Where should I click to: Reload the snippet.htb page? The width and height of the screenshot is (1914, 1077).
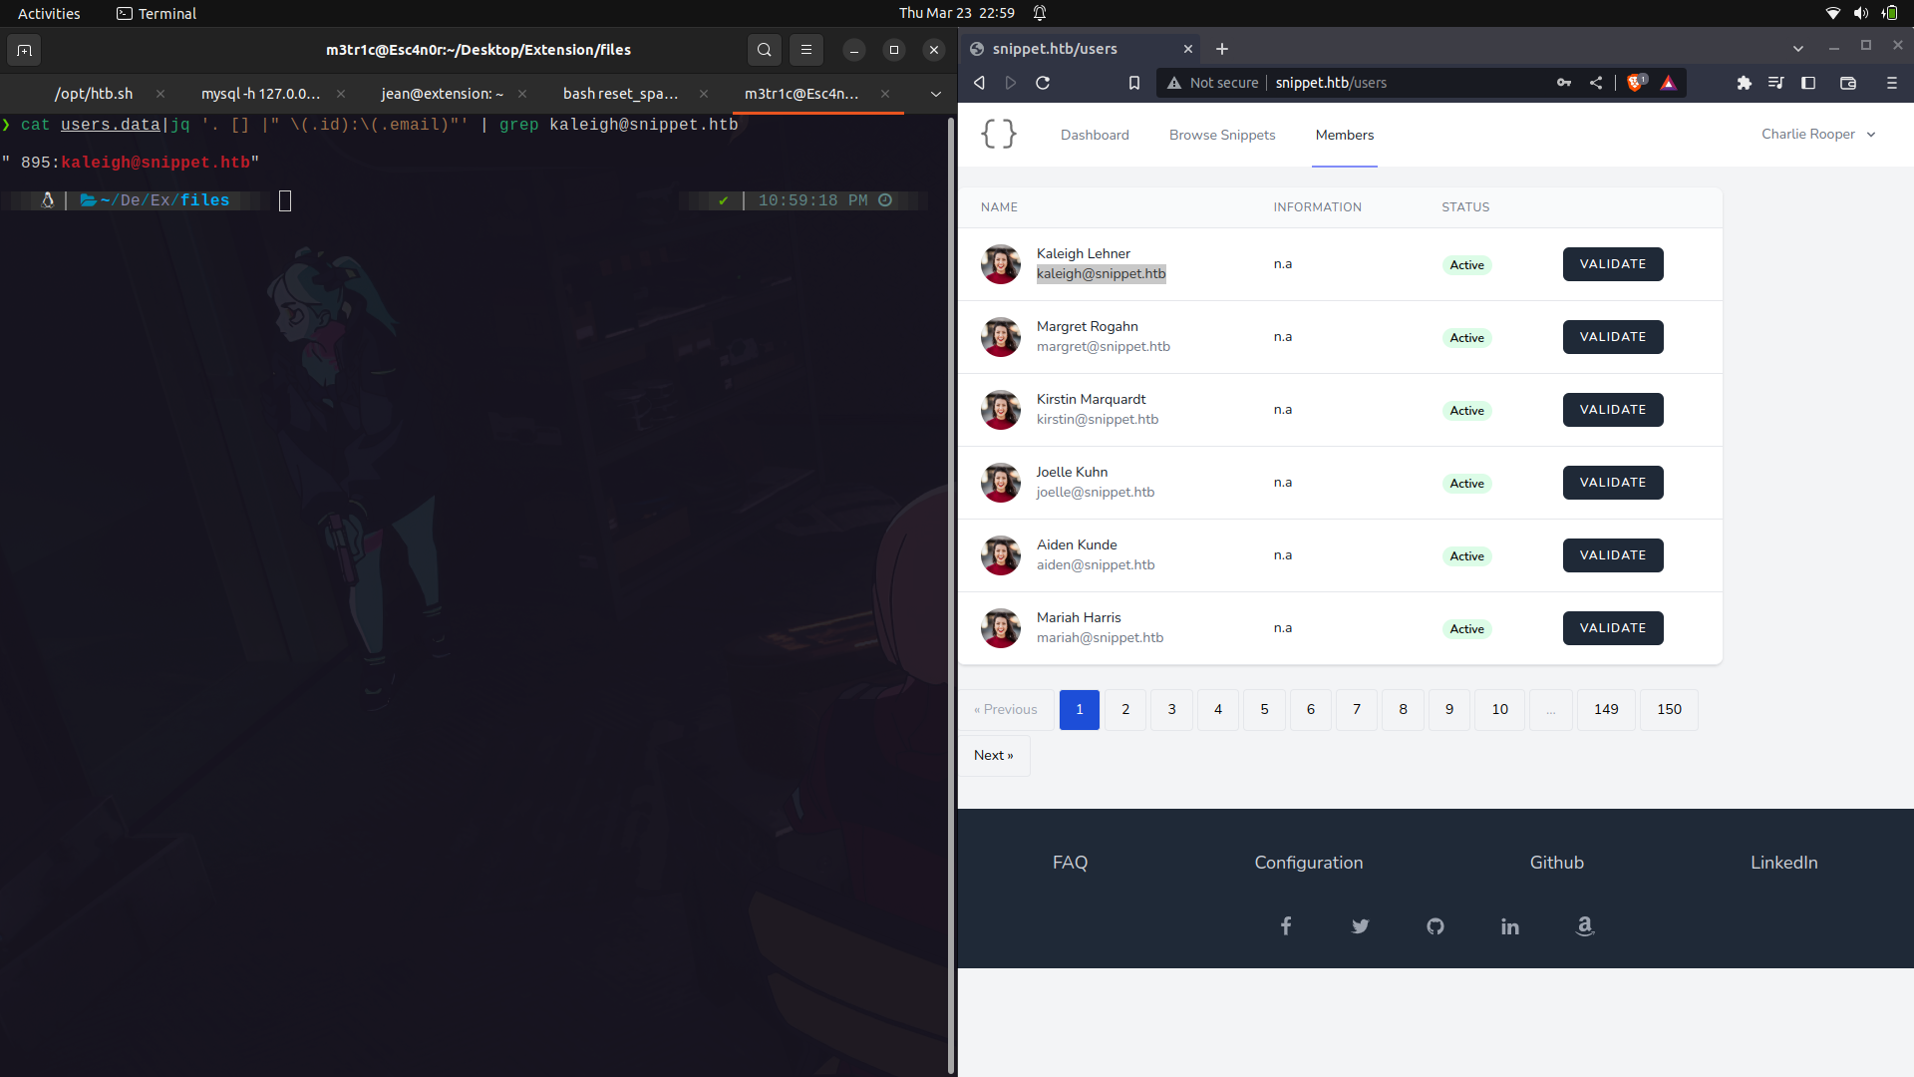pos(1043,83)
